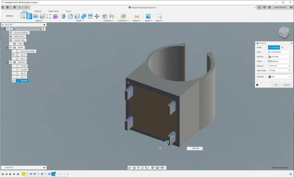294x178 pixels.
Task: Toggle visibility of the Sketches folder
Action: [x=11, y=62]
